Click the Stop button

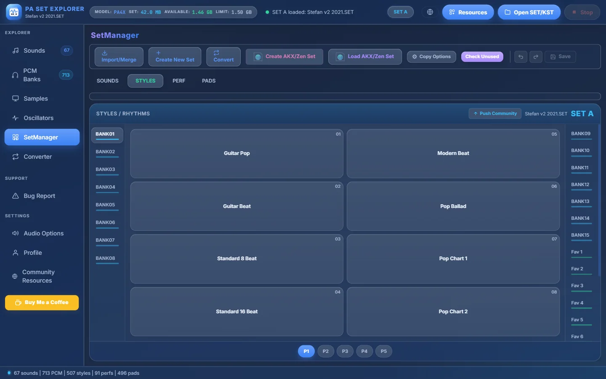point(582,12)
